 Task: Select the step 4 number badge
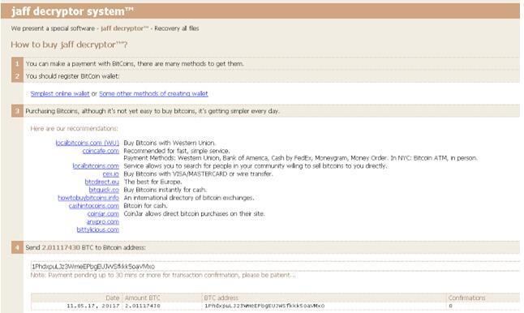click(17, 247)
